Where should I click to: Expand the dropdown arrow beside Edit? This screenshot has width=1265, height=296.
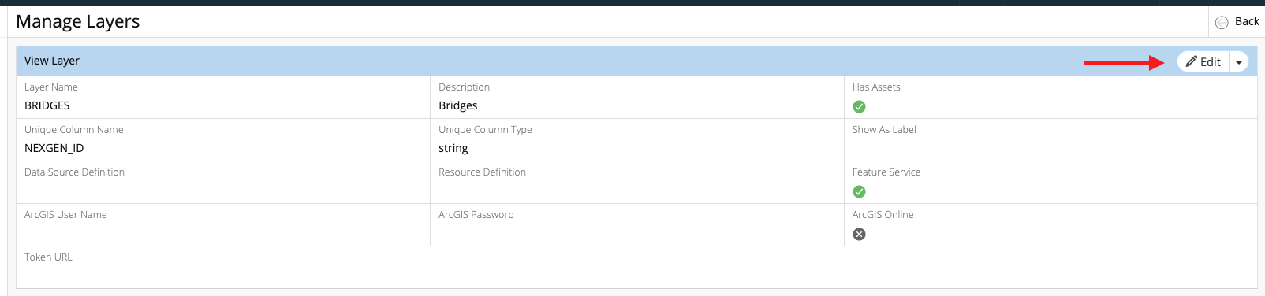[x=1239, y=62]
